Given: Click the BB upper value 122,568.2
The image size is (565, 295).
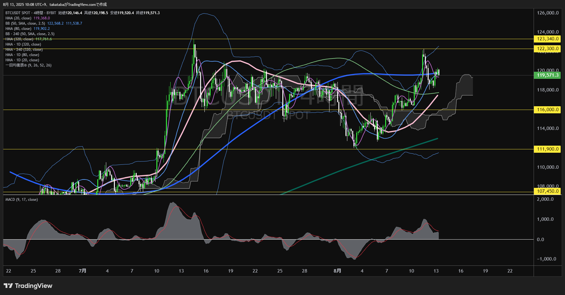Looking at the screenshot, I should pos(55,23).
